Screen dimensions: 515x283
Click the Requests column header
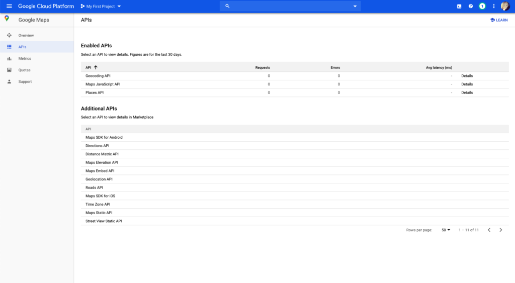(263, 68)
